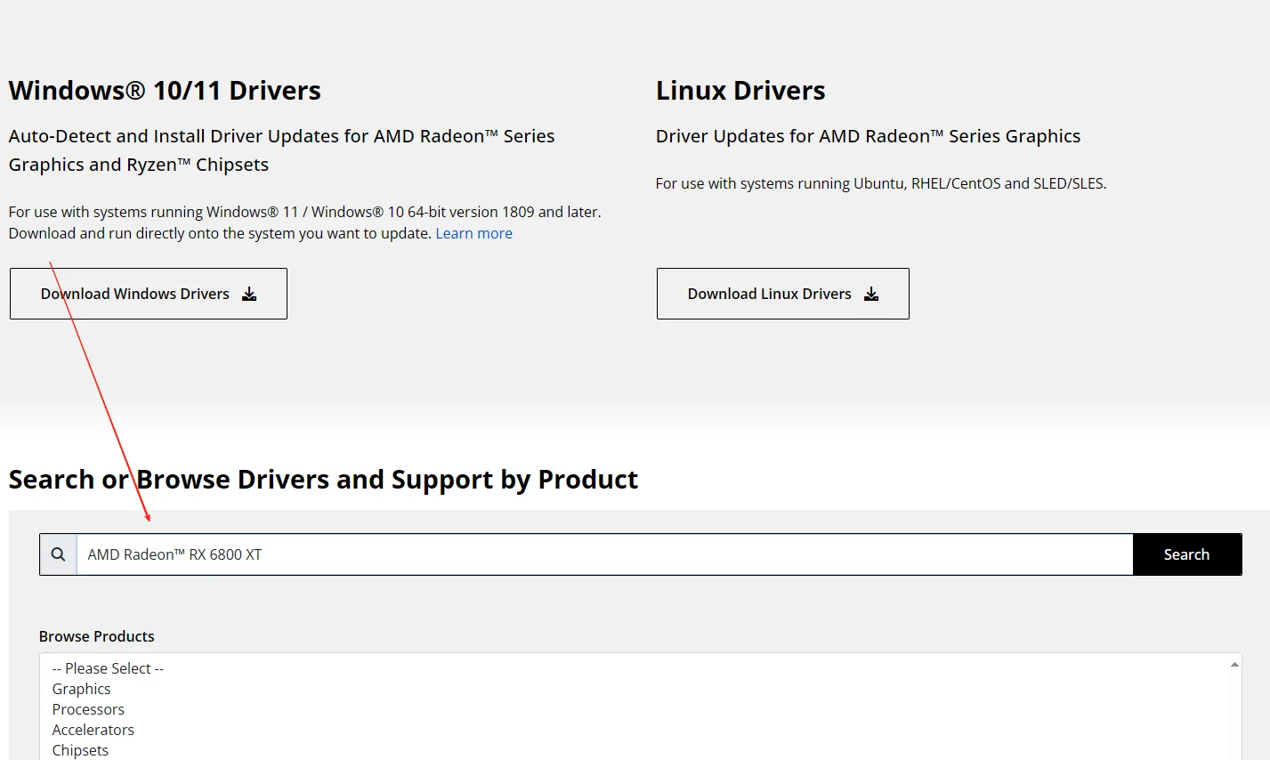Hit the black Search button

point(1186,554)
